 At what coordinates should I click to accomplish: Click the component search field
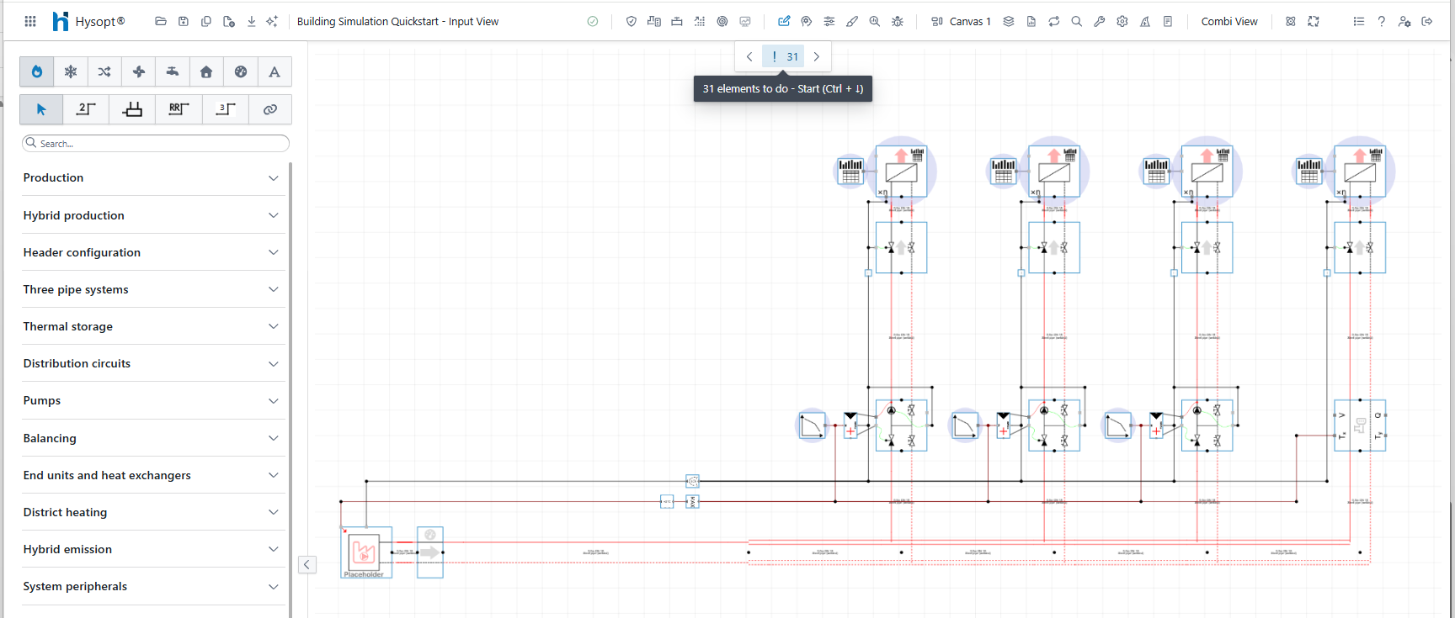click(160, 144)
